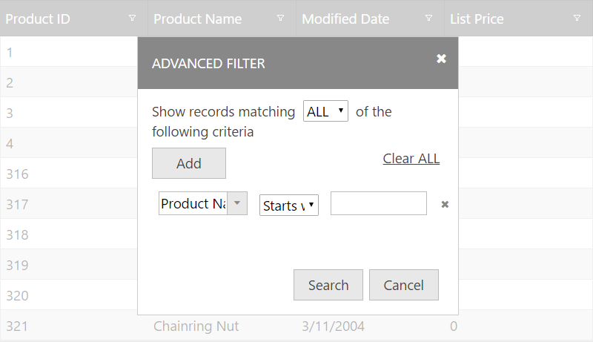Cancel the advanced filter

point(403,285)
